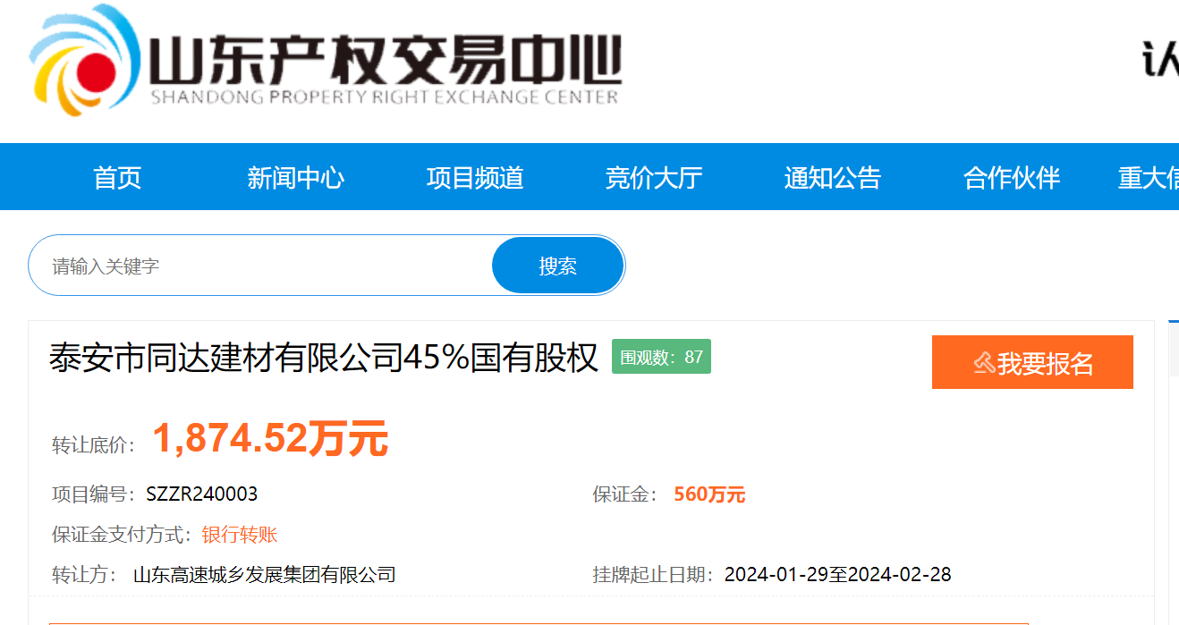Image resolution: width=1179 pixels, height=625 pixels.
Task: Open 通知公告 notices menu
Action: [833, 177]
